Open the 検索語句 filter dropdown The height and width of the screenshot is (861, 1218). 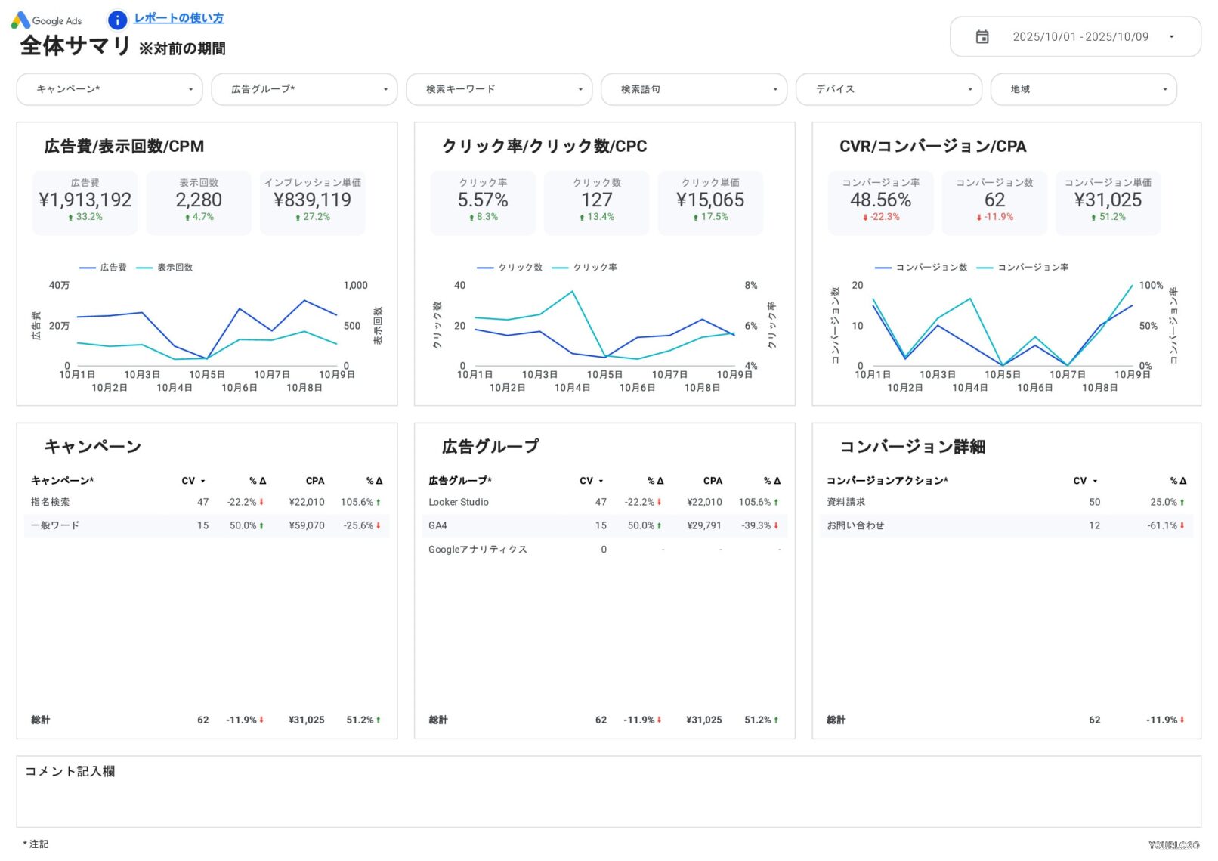694,89
